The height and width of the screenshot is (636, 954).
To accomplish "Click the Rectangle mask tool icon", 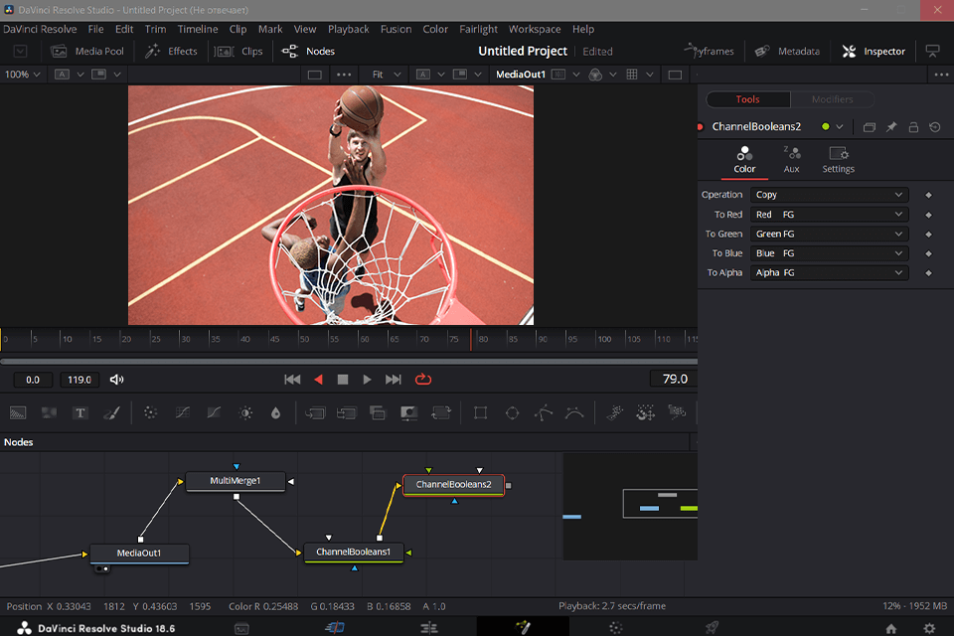I will pyautogui.click(x=481, y=412).
